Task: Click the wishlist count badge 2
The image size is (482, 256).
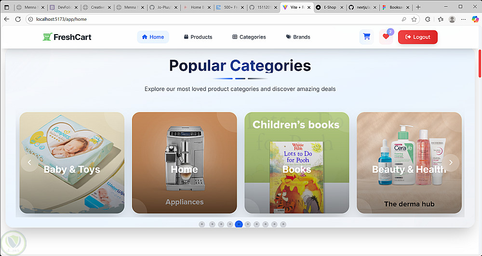Action: click(390, 32)
